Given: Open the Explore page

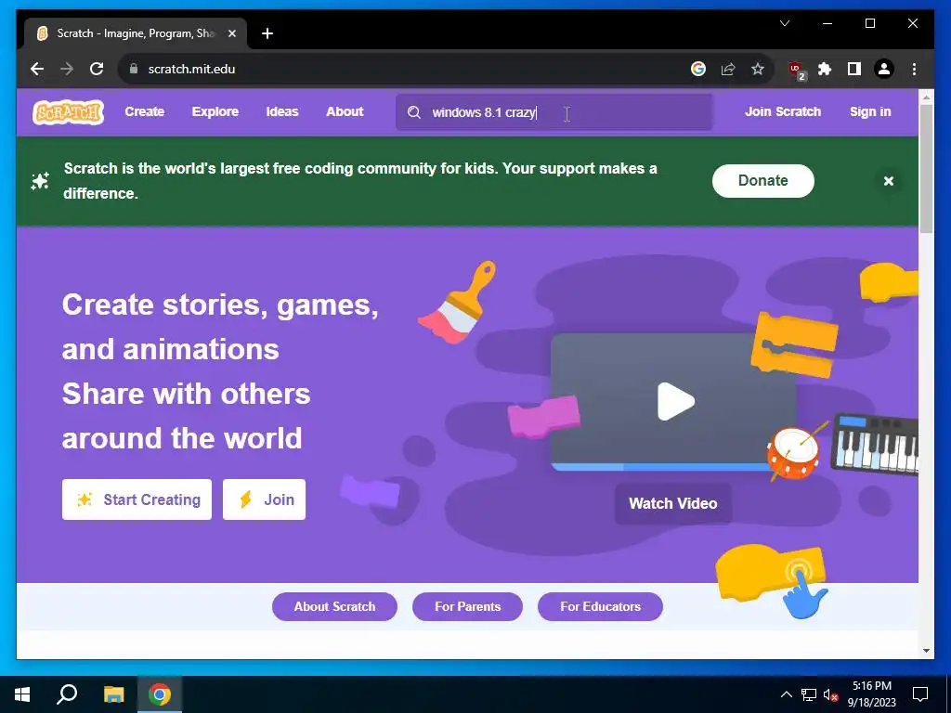Looking at the screenshot, I should [x=215, y=111].
